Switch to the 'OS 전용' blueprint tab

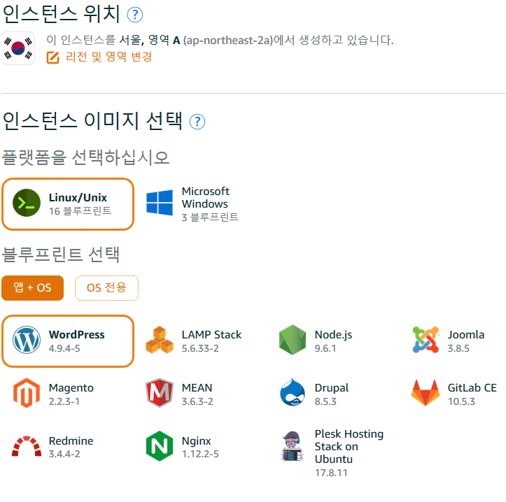pyautogui.click(x=106, y=288)
